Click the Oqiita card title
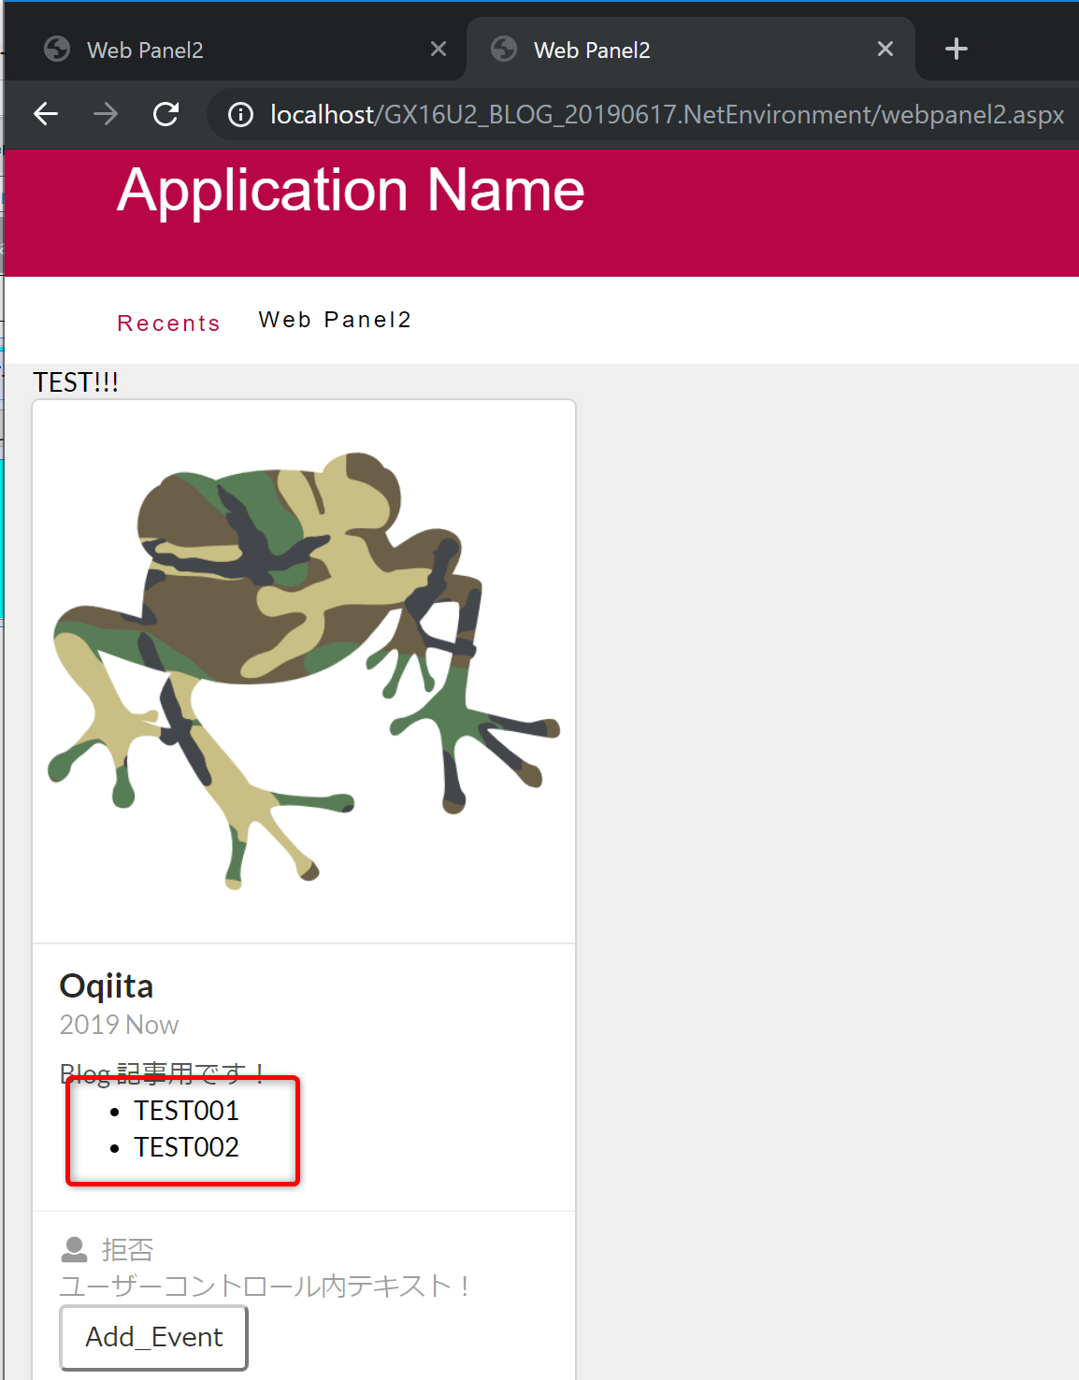The image size is (1079, 1380). [x=107, y=986]
